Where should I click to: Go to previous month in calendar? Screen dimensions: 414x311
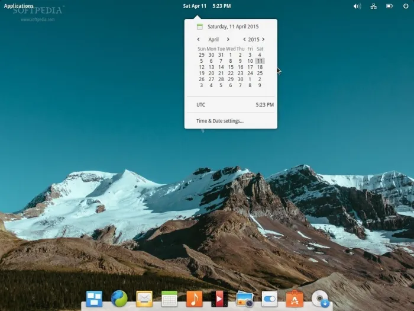(198, 40)
